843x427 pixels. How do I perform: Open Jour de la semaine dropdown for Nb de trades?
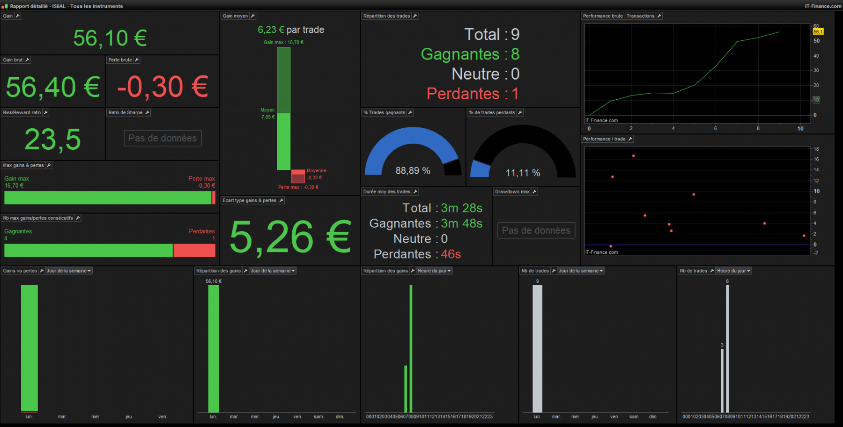pos(581,271)
